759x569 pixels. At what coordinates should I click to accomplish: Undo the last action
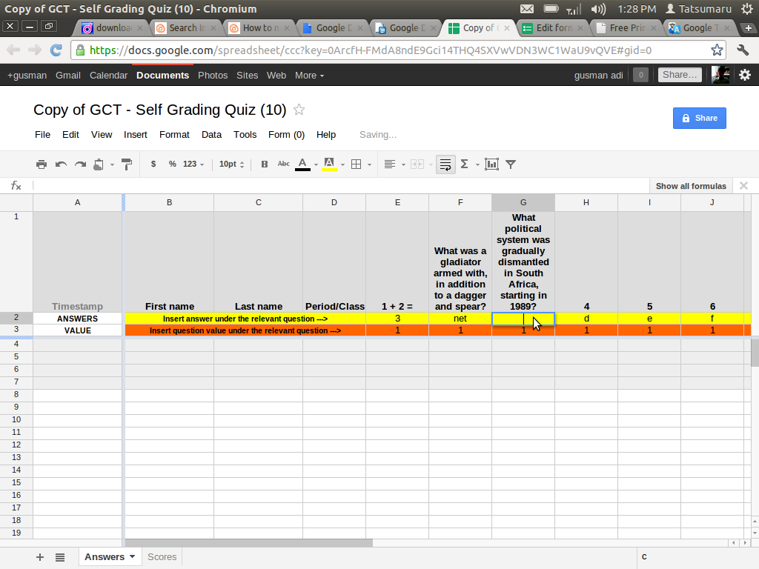(60, 164)
